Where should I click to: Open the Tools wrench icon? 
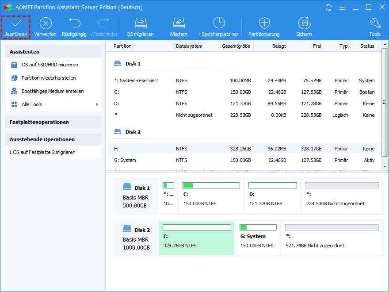pyautogui.click(x=375, y=23)
